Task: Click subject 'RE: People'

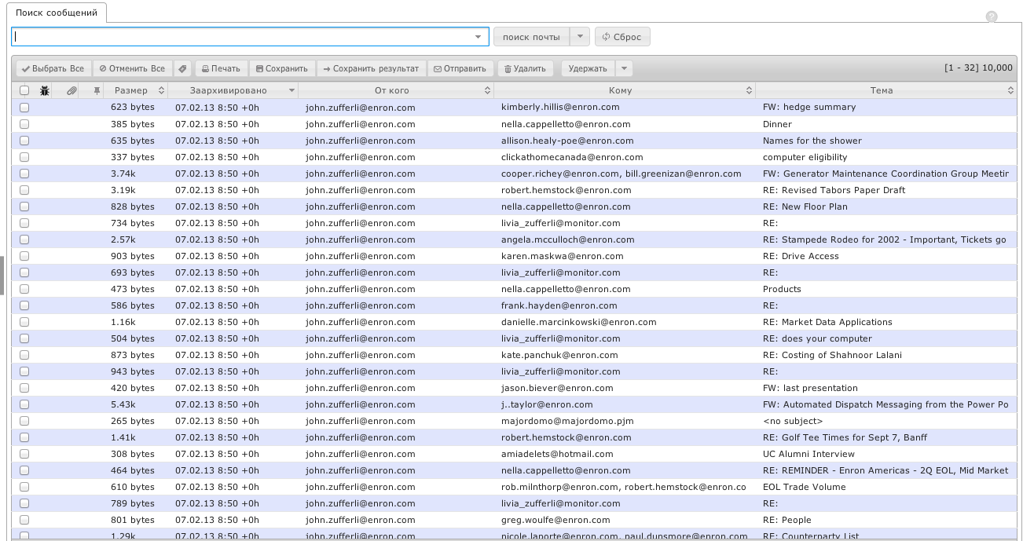Action: [x=786, y=520]
